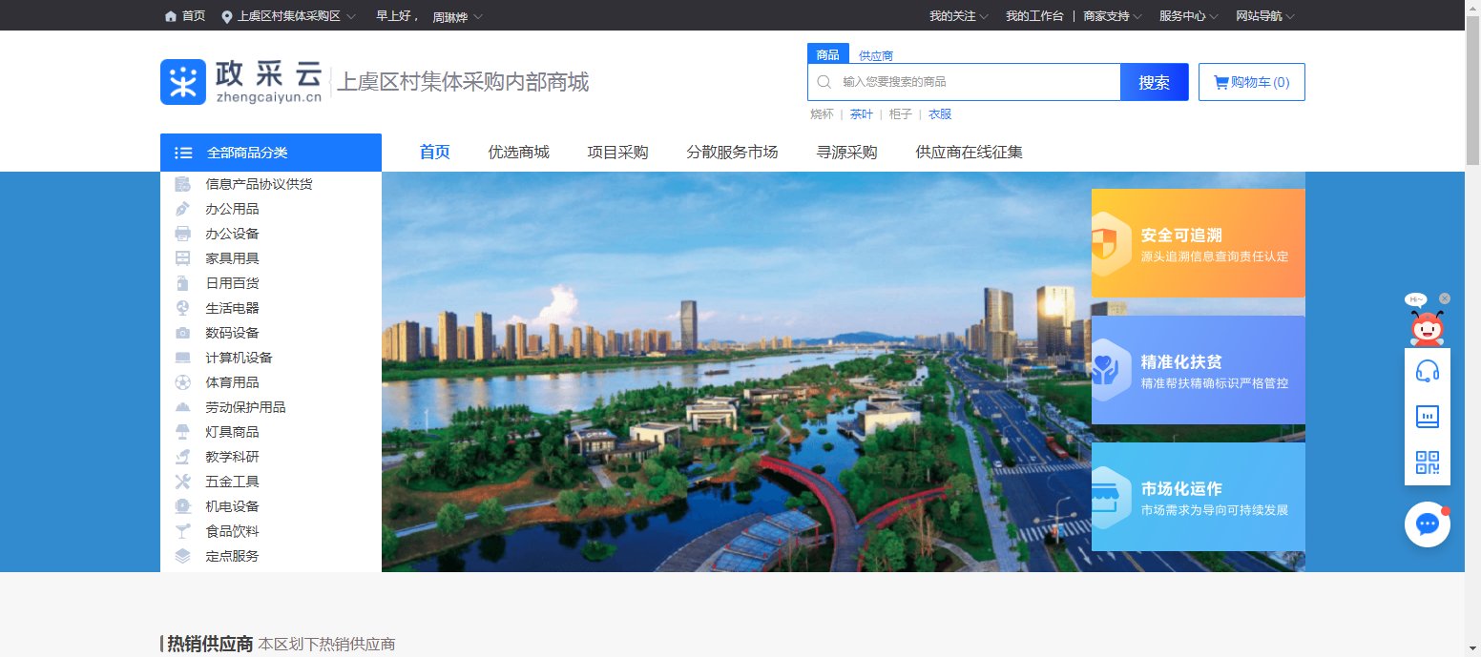Click the 柜子 search suggestion
This screenshot has width=1481, height=657.
pyautogui.click(x=901, y=114)
